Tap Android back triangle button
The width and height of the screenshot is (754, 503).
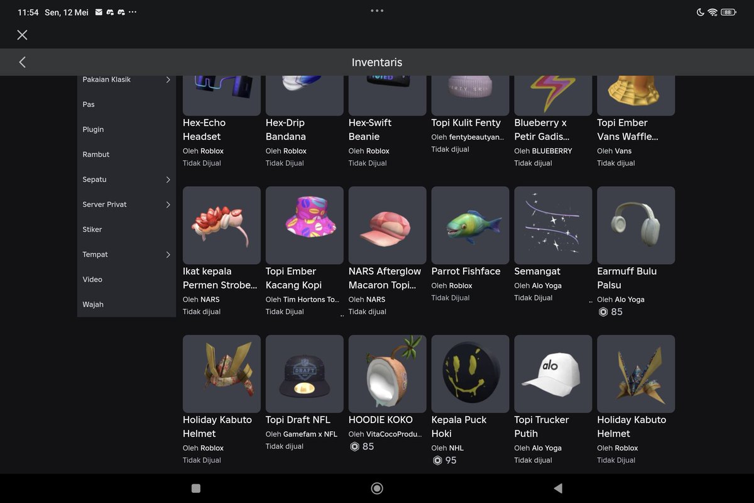558,489
